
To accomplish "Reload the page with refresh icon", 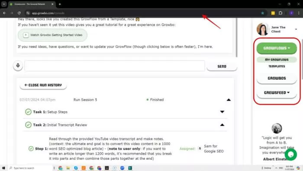I will click(19, 13).
